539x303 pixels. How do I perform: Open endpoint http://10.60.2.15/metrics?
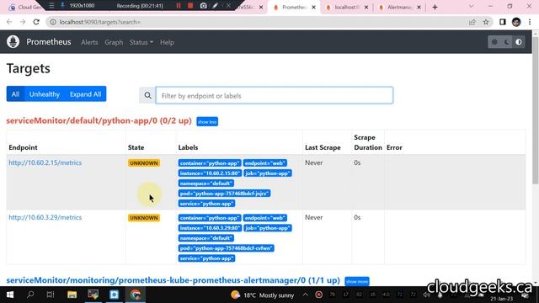click(x=45, y=162)
